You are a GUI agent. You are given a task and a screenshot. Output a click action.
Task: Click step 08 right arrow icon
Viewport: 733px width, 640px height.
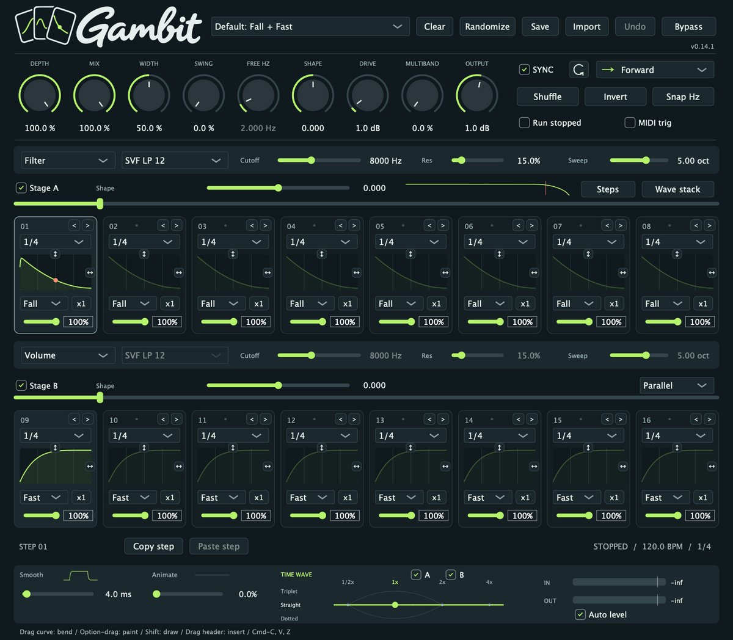tap(709, 226)
